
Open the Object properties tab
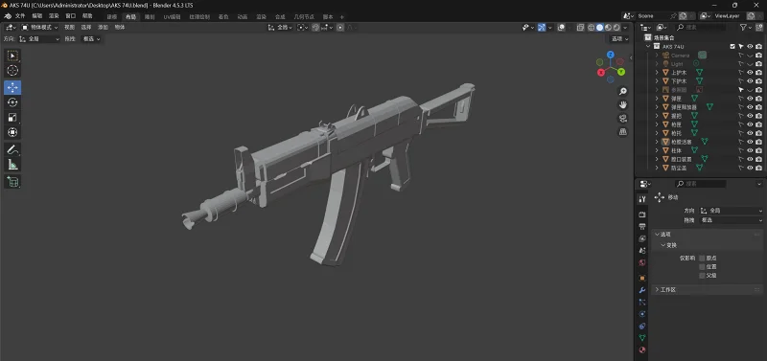click(x=642, y=278)
